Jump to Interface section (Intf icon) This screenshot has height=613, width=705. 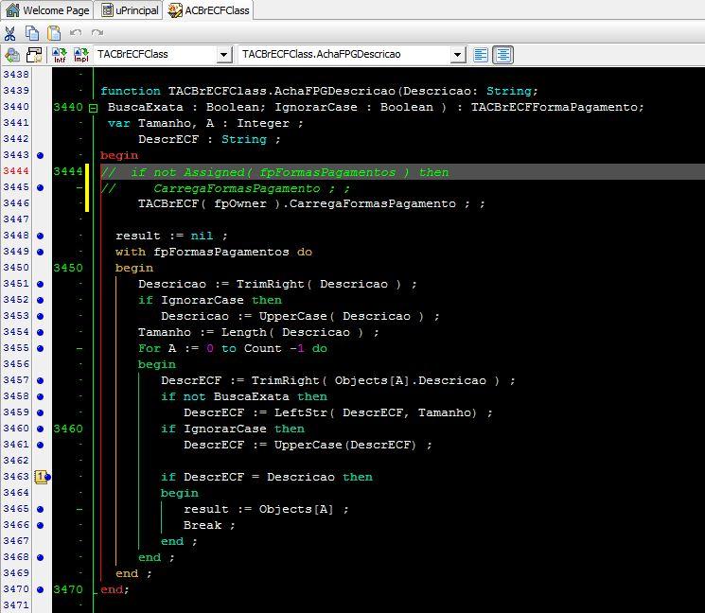click(60, 55)
